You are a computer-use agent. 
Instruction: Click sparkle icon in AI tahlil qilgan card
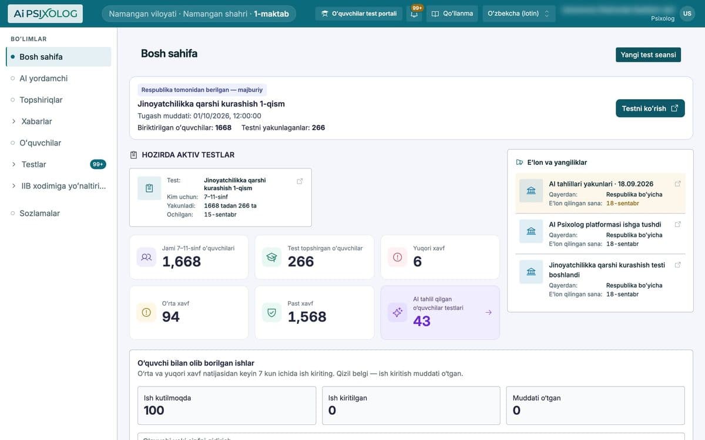point(398,312)
